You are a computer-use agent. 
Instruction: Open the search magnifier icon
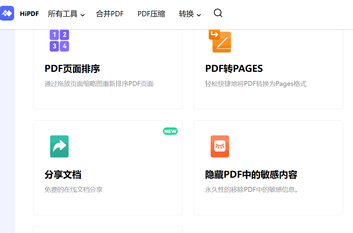tap(218, 13)
